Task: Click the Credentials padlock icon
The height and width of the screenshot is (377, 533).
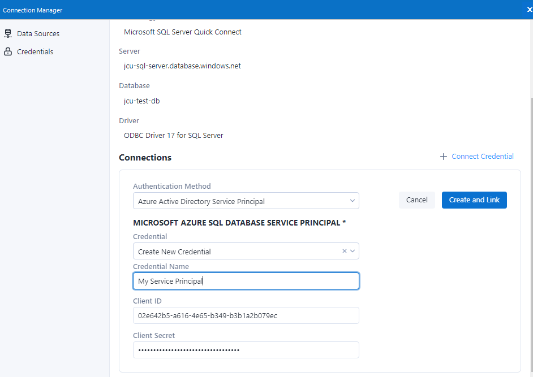Action: tap(8, 51)
